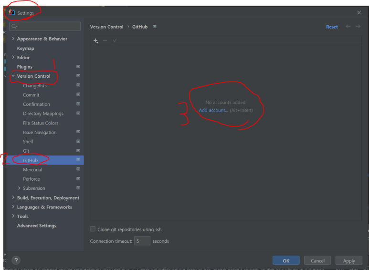The width and height of the screenshot is (369, 270).
Task: Click the project icon next to Perforce
Action: [x=78, y=178]
